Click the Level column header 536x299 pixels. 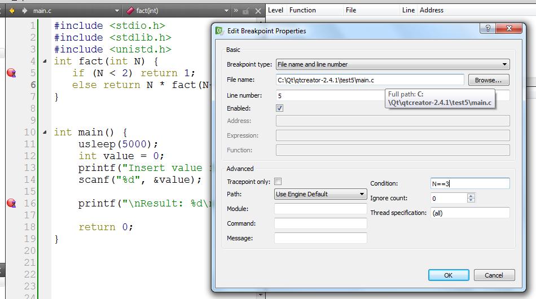coord(275,10)
